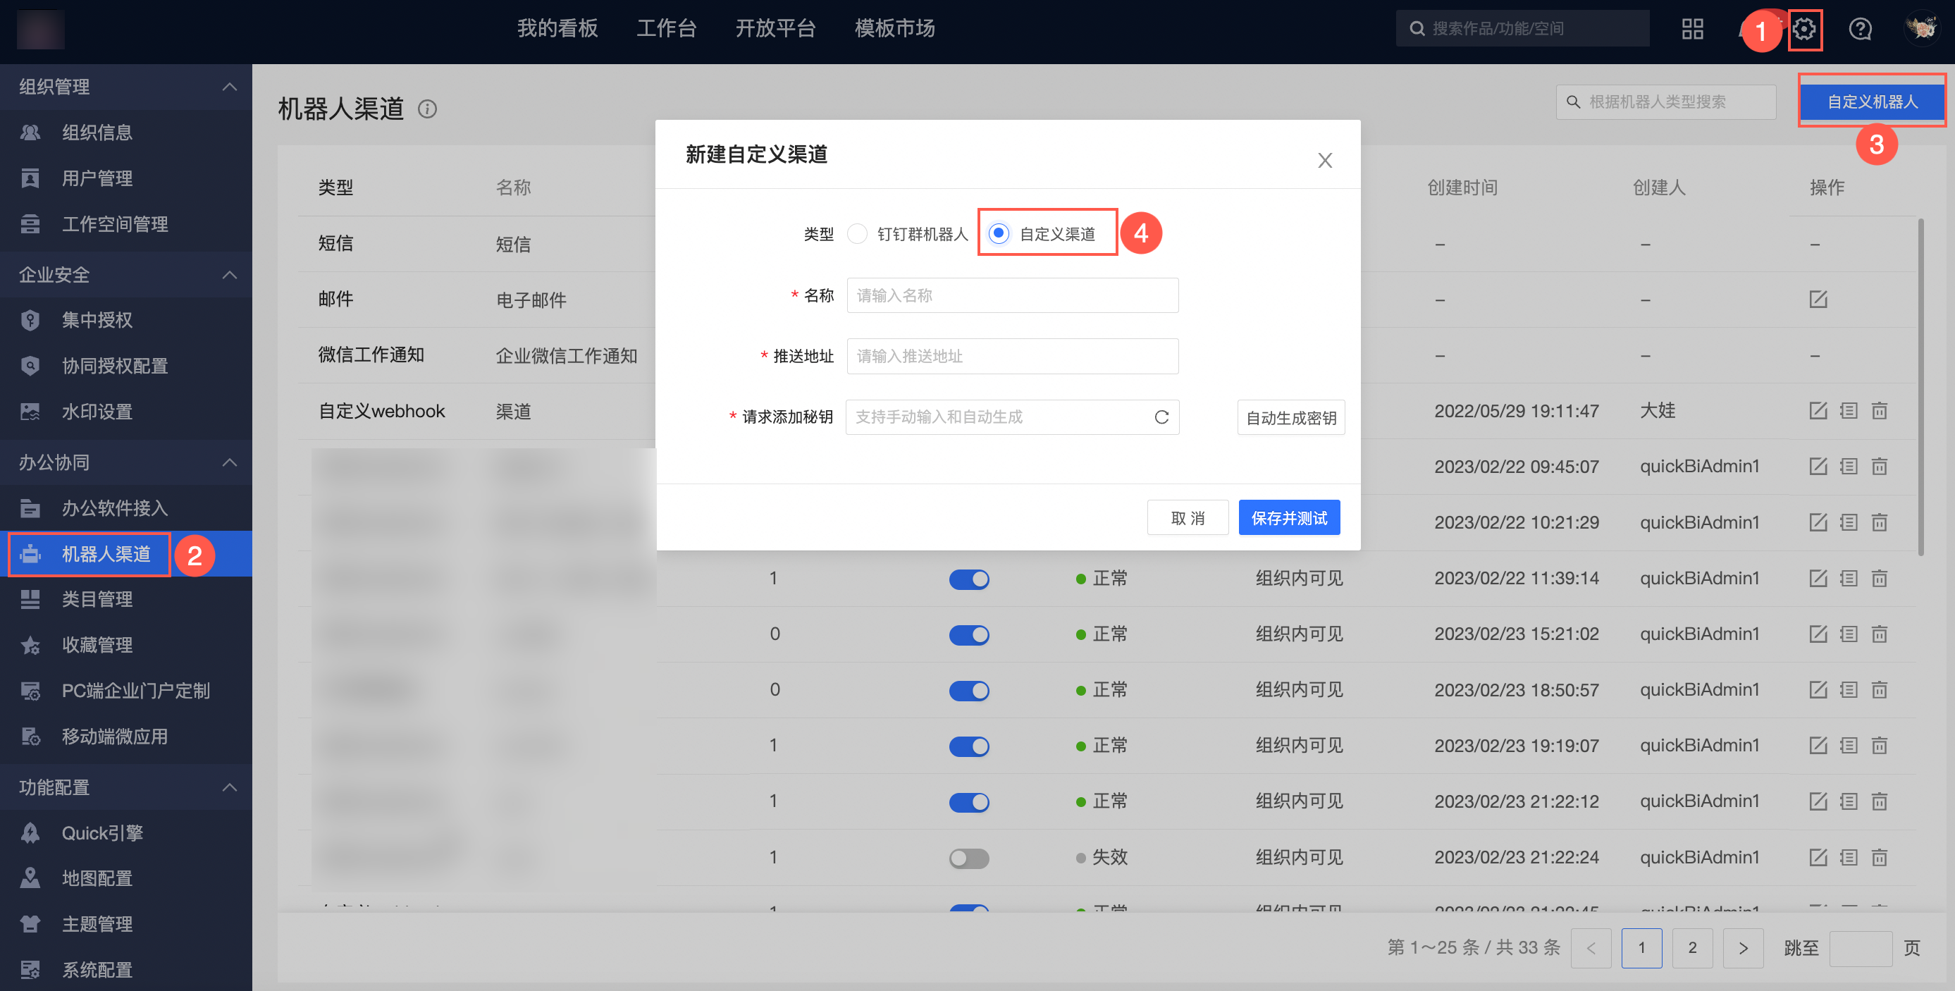
Task: Click the next page arrow
Action: tap(1742, 948)
